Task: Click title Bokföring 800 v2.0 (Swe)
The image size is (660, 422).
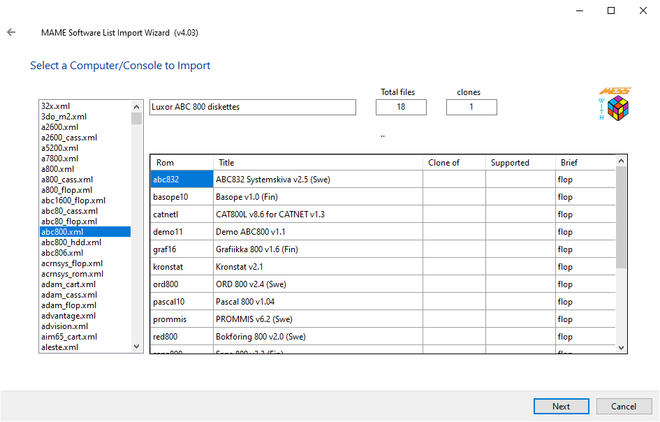Action: click(261, 337)
